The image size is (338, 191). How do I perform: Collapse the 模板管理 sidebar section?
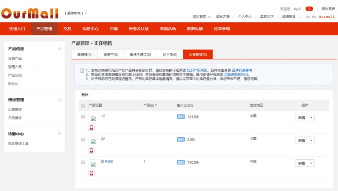[59, 99]
